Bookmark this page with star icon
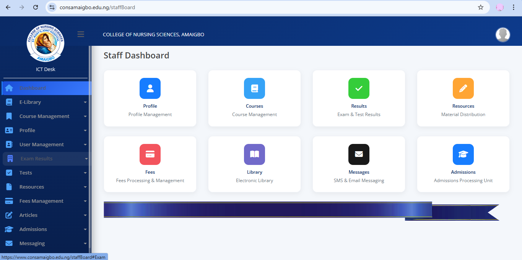522x260 pixels. coord(481,7)
